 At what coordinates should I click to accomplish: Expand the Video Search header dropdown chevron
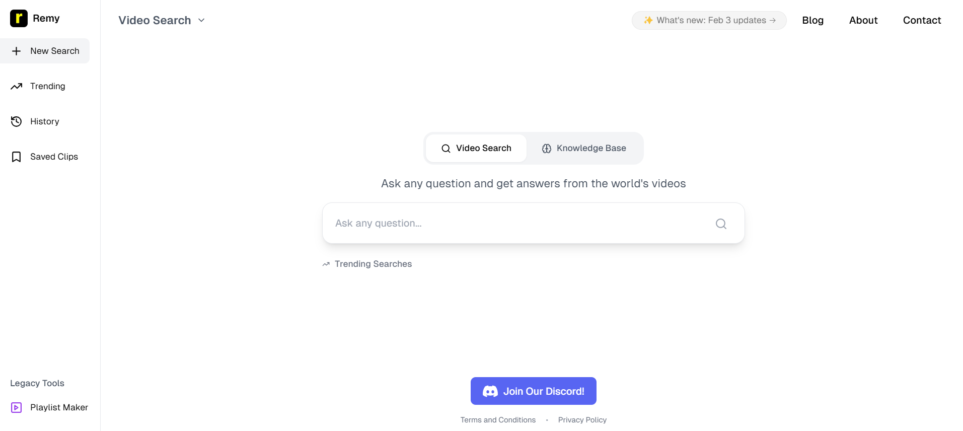coord(201,20)
